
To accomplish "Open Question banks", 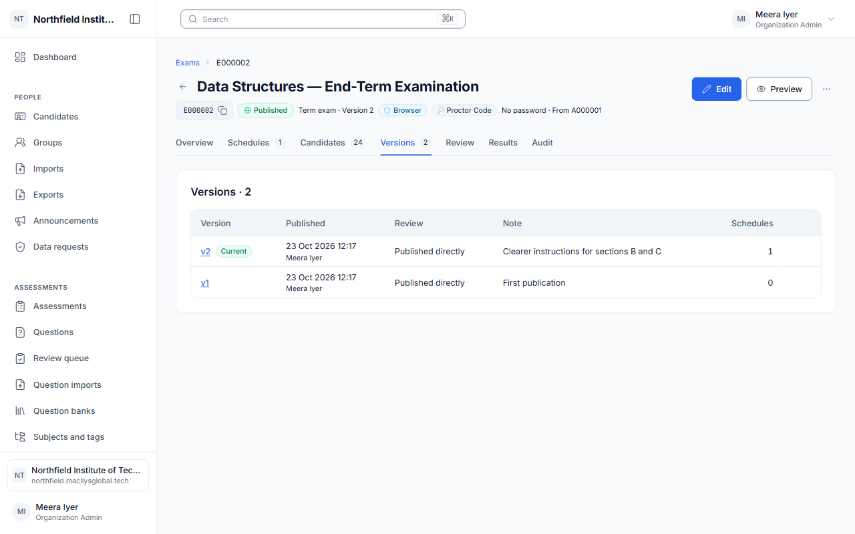I will tap(78, 411).
